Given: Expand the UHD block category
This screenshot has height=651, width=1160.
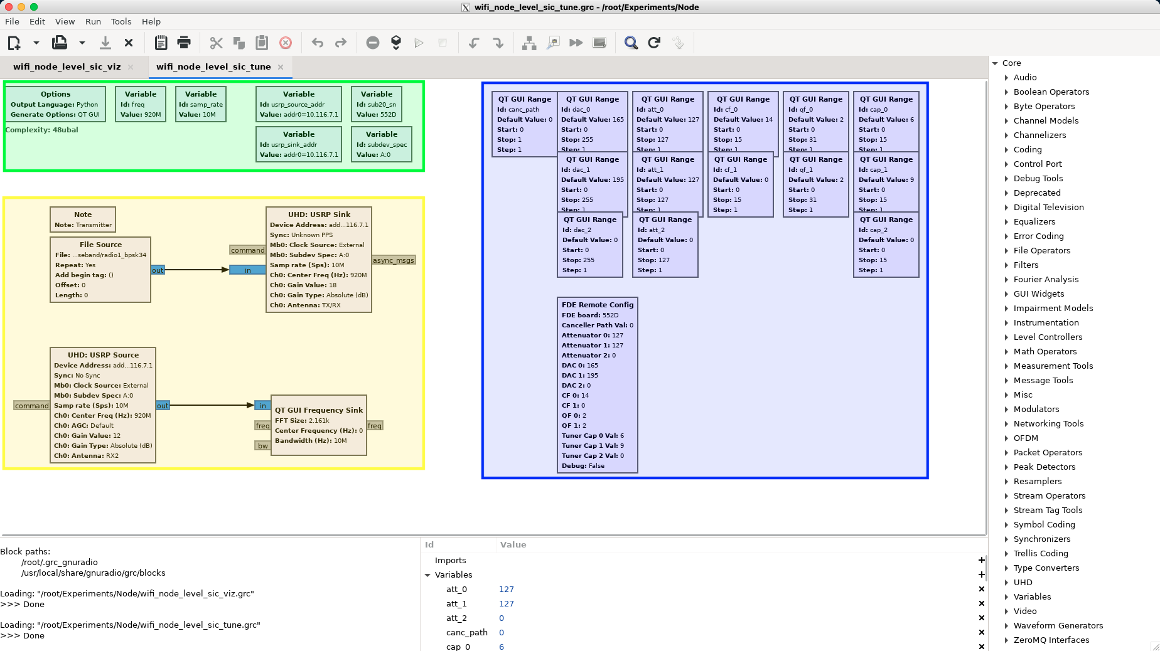Looking at the screenshot, I should click(1006, 583).
